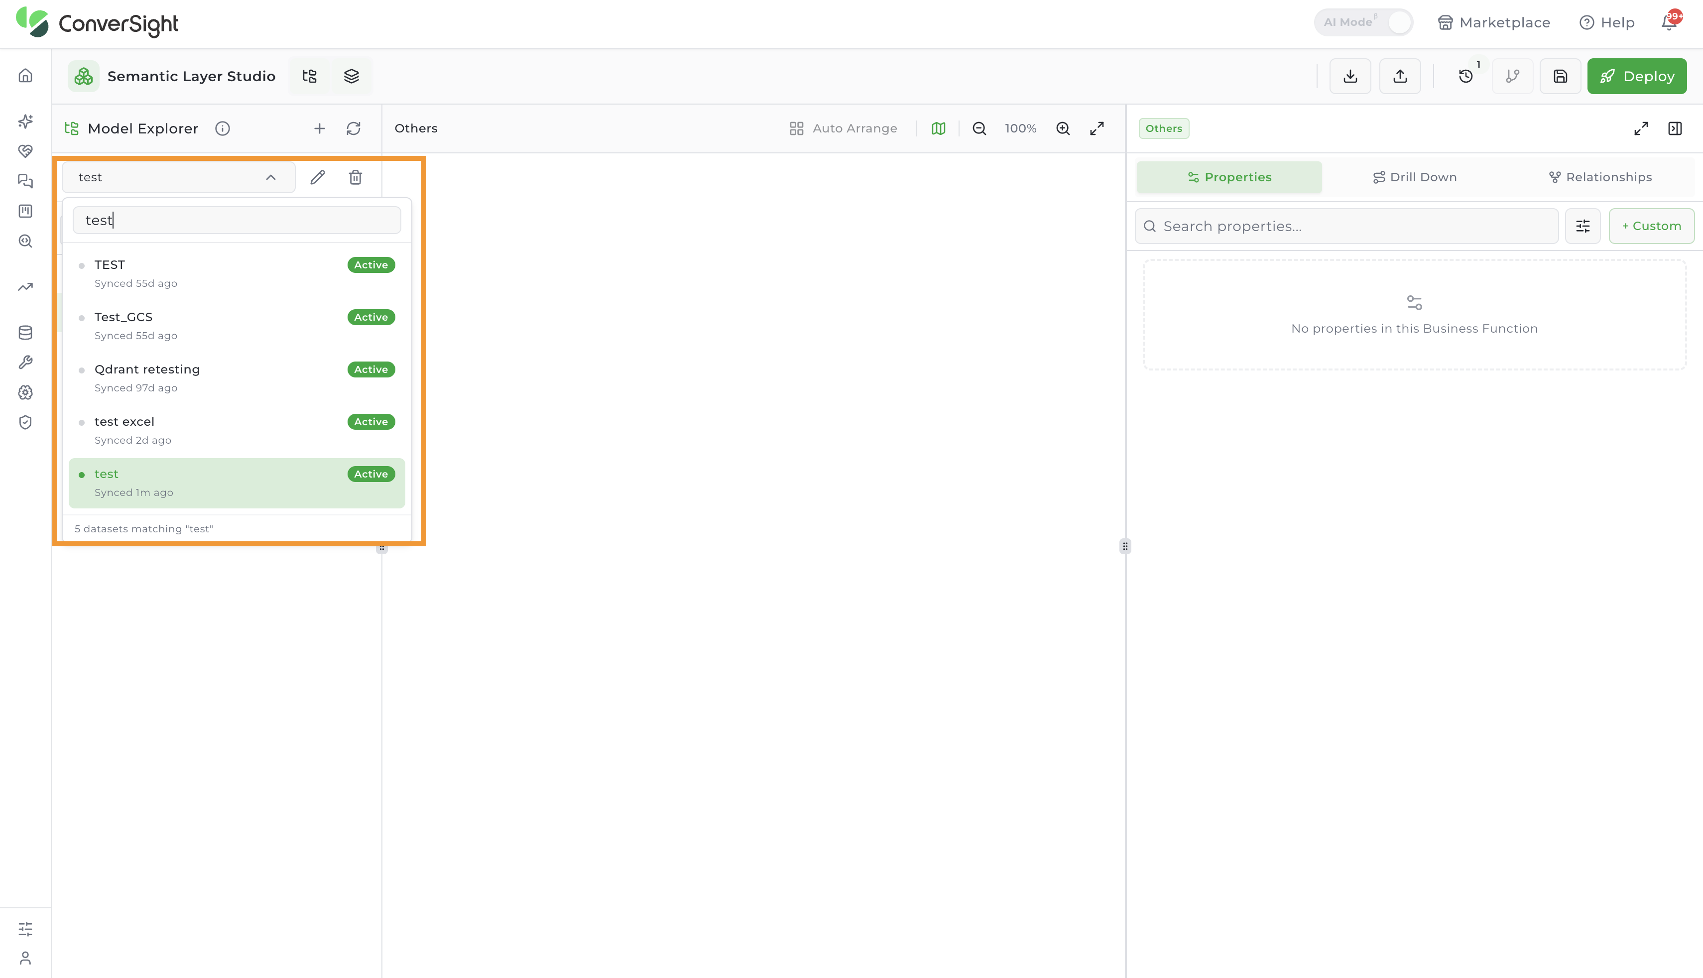Open the search-insights magnifier sidebar icon
Screen dimensions: 1703x978
25,241
